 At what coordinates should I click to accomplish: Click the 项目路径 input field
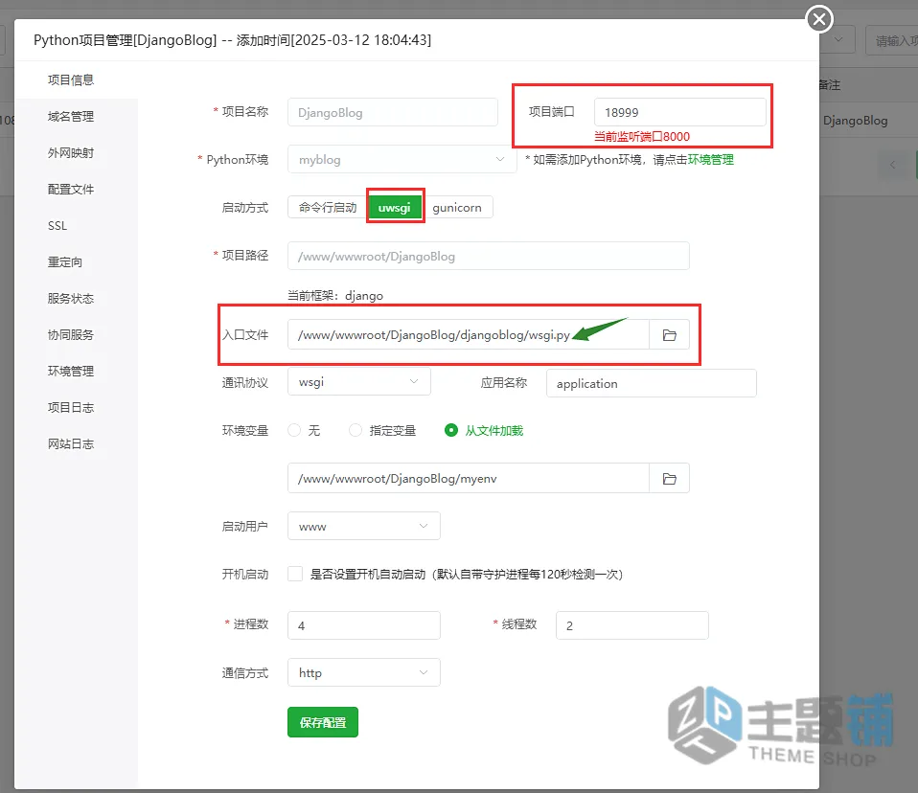click(x=489, y=256)
